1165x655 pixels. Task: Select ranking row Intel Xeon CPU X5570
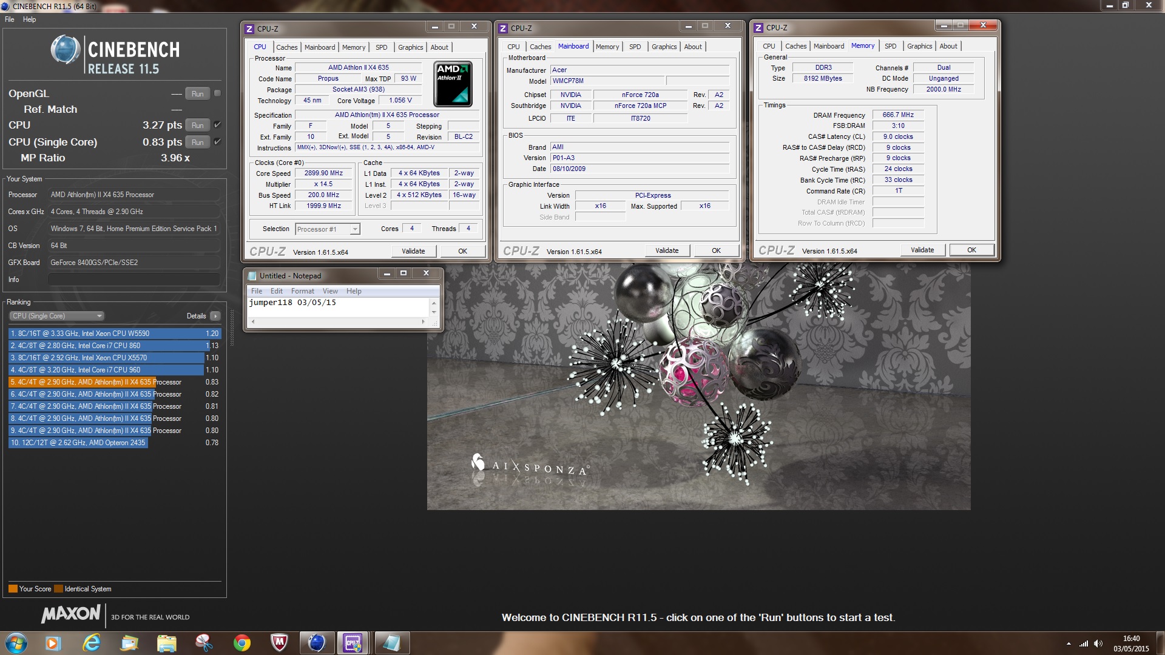(x=114, y=358)
